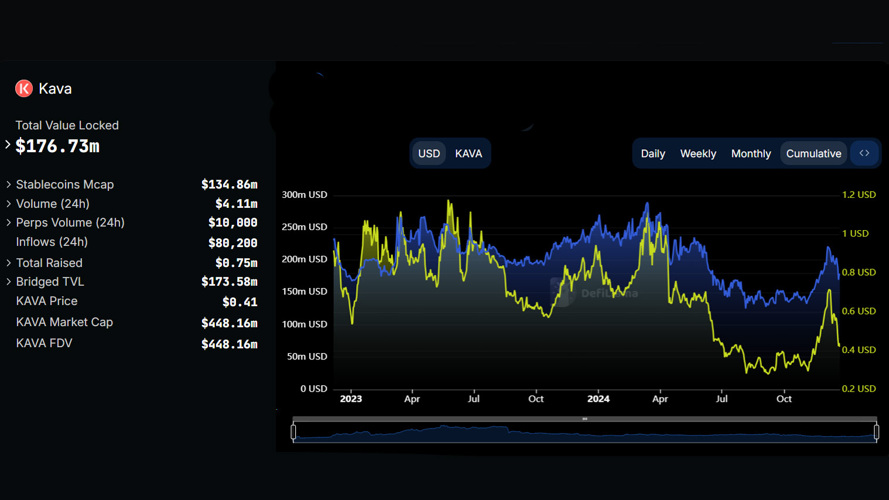This screenshot has height=500, width=889.
Task: Click the $0.41 KAVA price value
Action: pyautogui.click(x=240, y=302)
